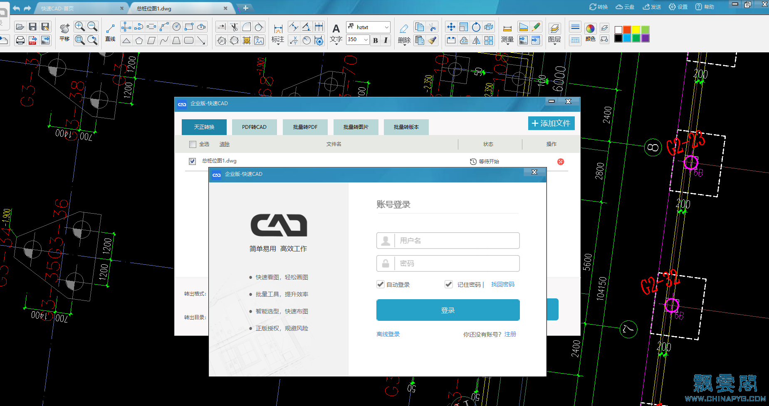Click the 离线登录 offline login link

pos(388,334)
